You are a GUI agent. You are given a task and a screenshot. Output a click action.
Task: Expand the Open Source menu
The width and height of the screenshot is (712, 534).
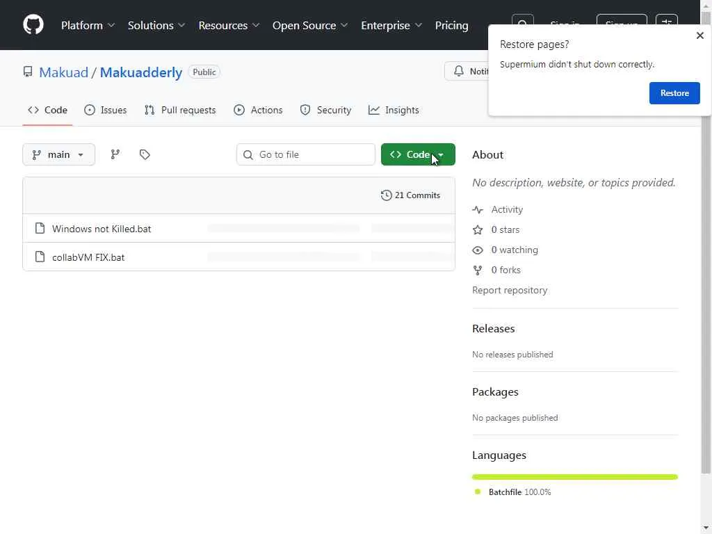(309, 26)
